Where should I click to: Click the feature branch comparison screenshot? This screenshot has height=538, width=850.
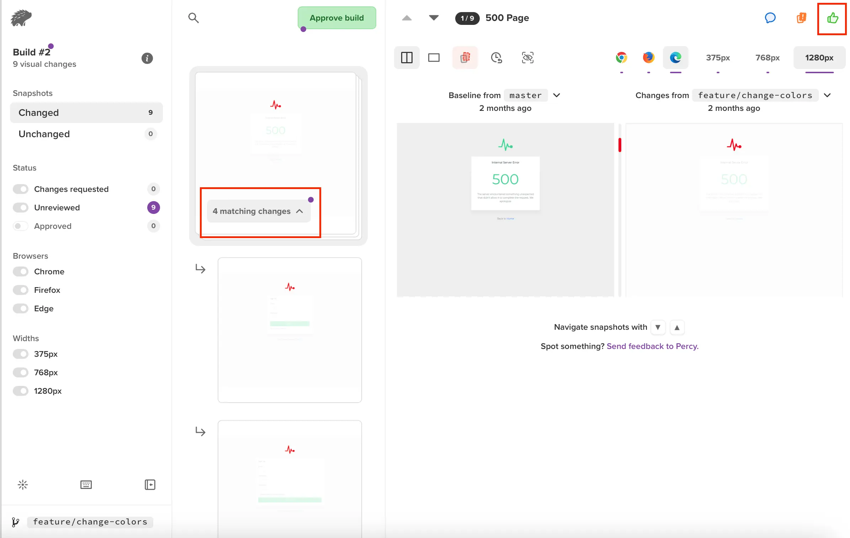click(x=734, y=210)
